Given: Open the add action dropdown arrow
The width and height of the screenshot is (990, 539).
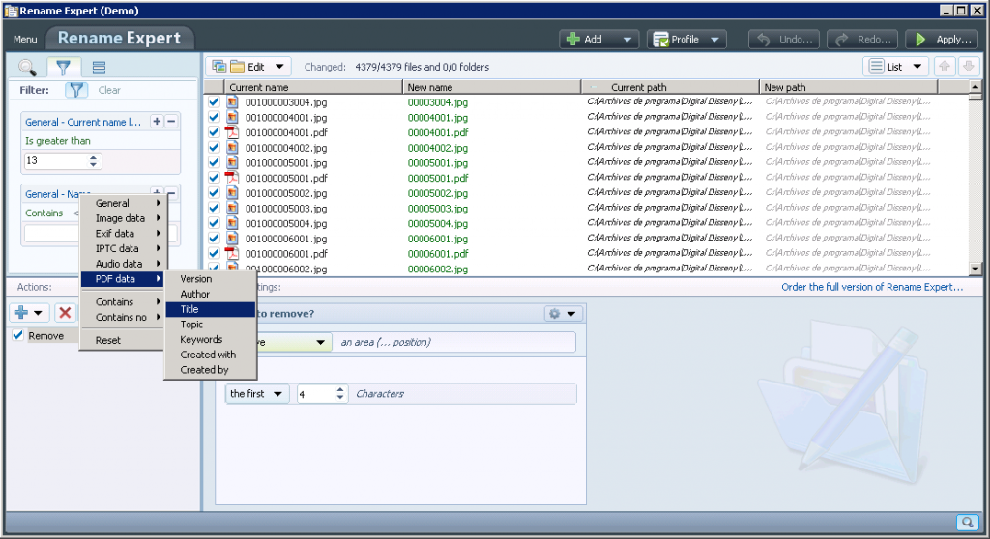Looking at the screenshot, I should pyautogui.click(x=38, y=312).
